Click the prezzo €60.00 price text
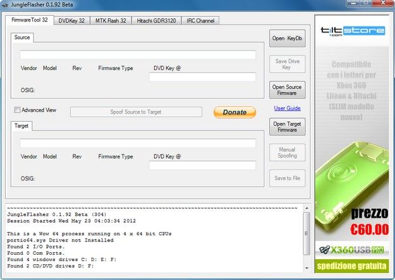The image size is (395, 280). [x=369, y=221]
